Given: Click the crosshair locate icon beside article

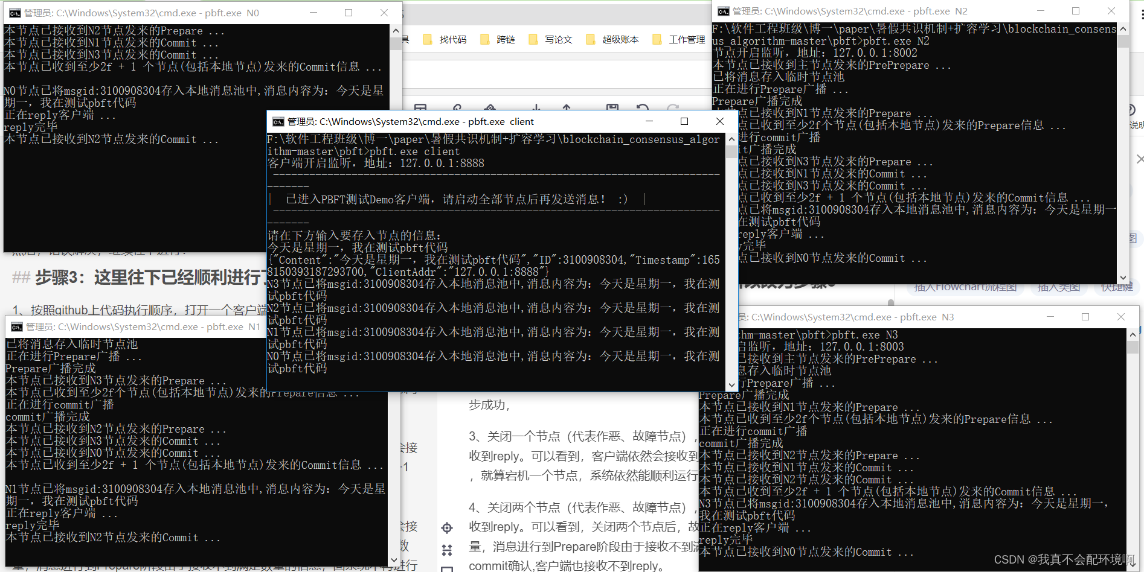Looking at the screenshot, I should pyautogui.click(x=447, y=528).
